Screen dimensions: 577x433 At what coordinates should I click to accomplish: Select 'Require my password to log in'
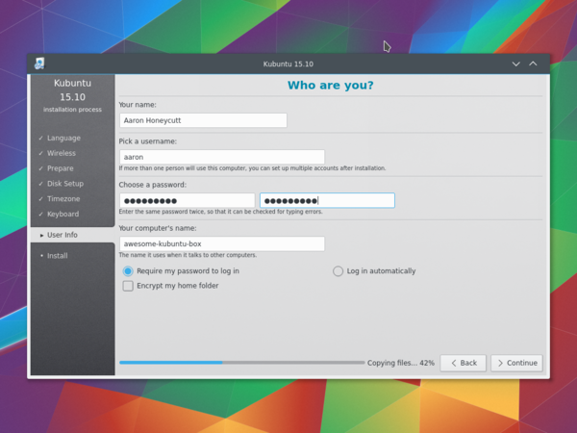click(181, 271)
